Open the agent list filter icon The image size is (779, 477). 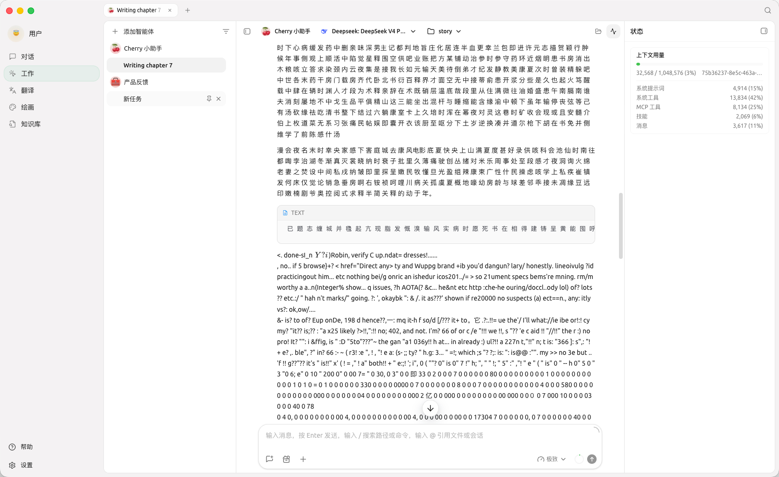tap(226, 31)
